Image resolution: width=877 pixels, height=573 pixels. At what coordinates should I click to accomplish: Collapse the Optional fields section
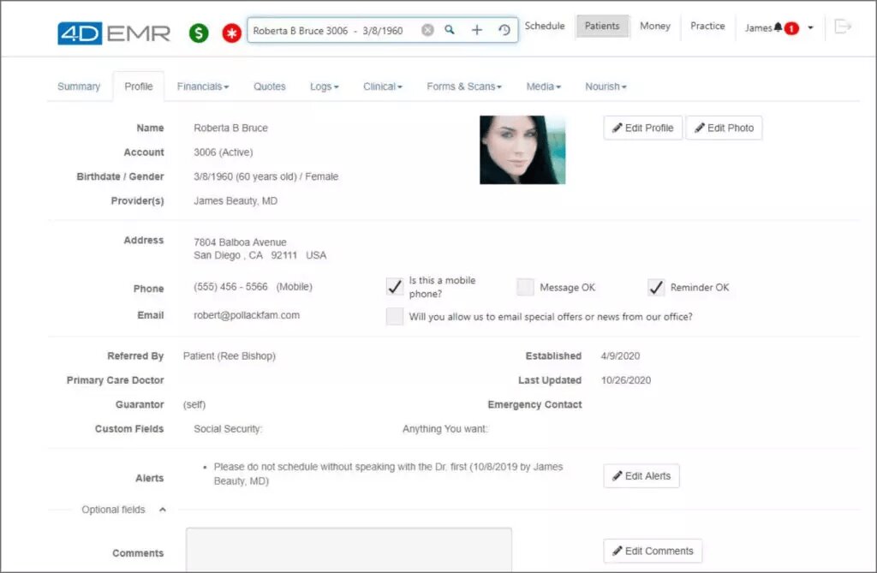tap(163, 510)
